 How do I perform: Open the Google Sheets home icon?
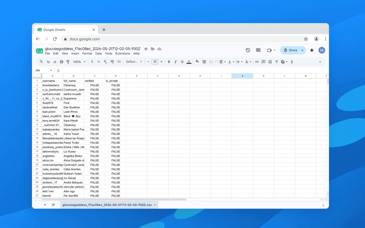39,51
